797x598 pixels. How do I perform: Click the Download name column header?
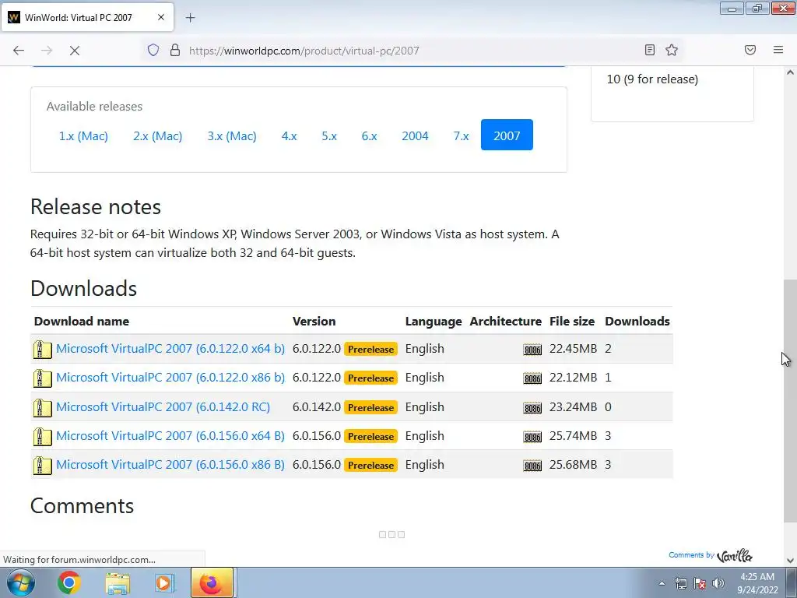(x=81, y=322)
